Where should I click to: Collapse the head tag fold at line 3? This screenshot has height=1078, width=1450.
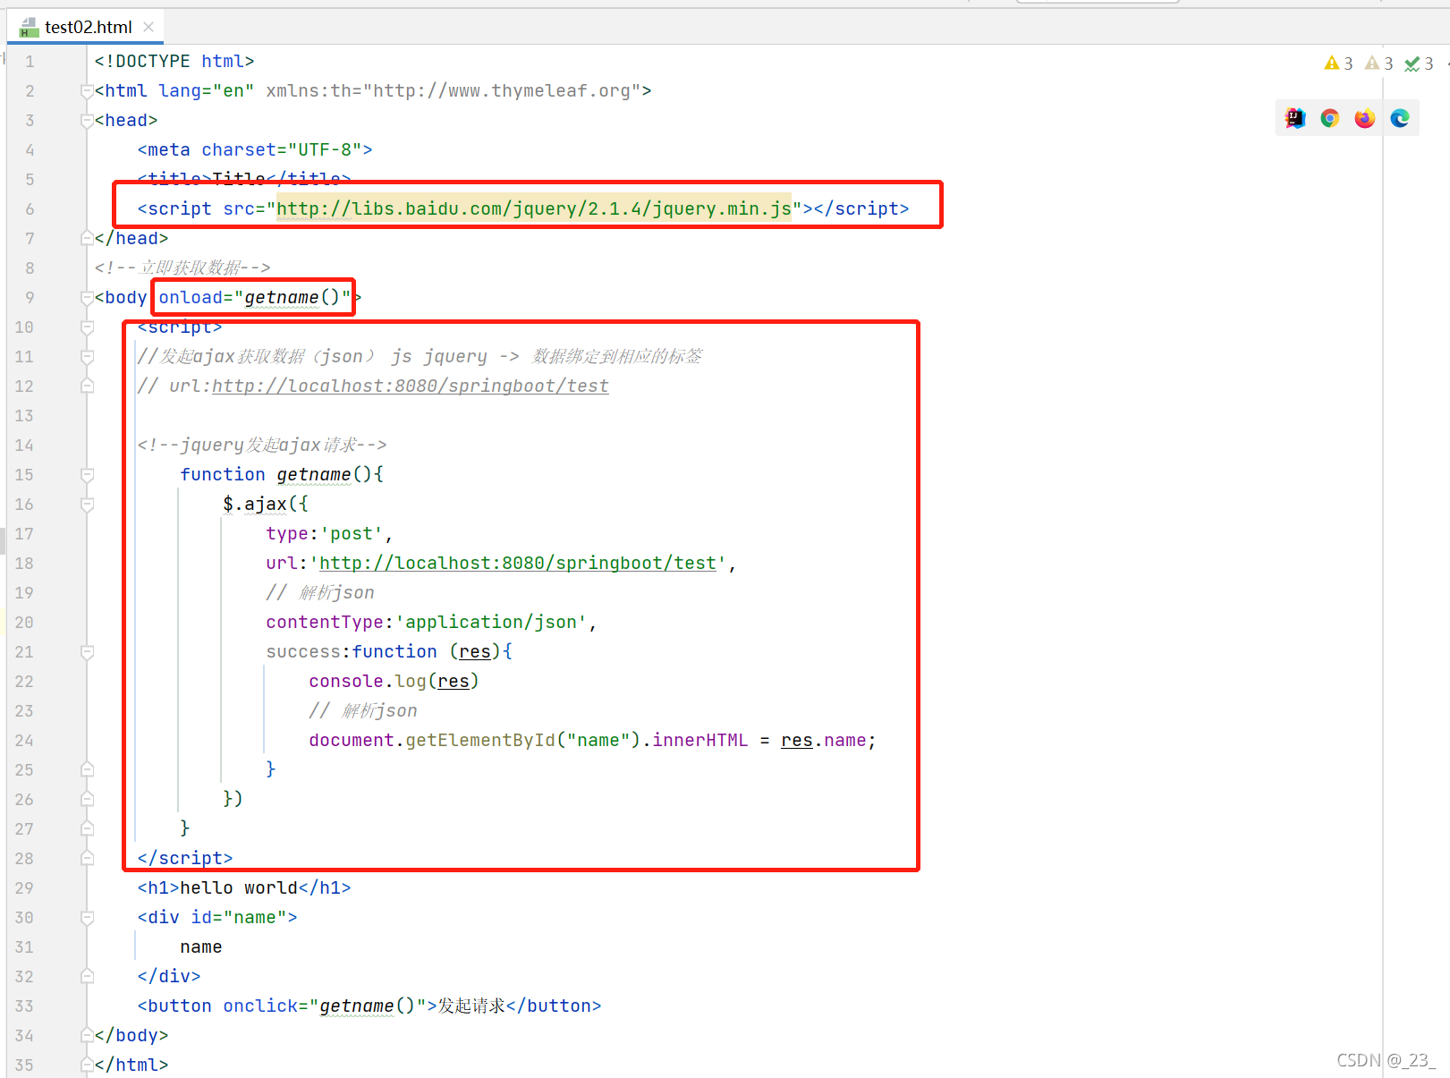[x=87, y=120]
